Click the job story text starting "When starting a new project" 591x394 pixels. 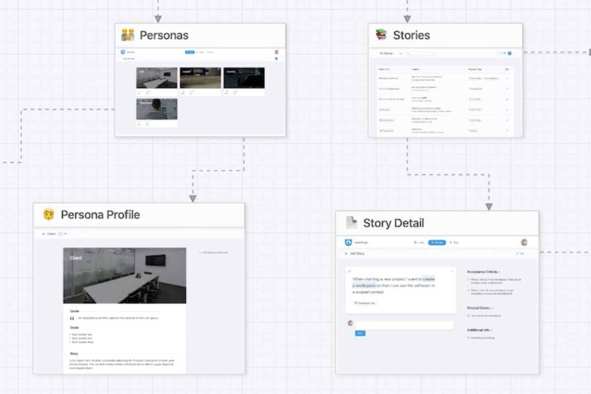tap(394, 285)
